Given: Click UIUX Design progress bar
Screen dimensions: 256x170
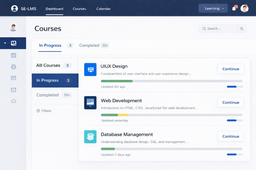Looking at the screenshot, I should pos(172,81).
